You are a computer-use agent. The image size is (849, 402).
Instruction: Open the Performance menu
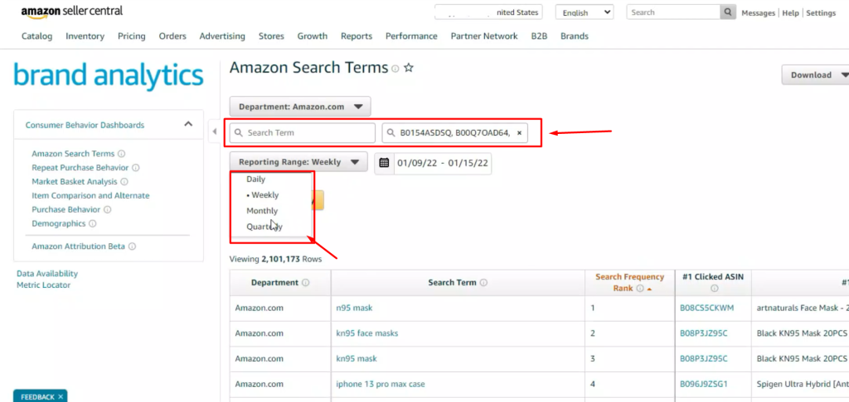(411, 36)
